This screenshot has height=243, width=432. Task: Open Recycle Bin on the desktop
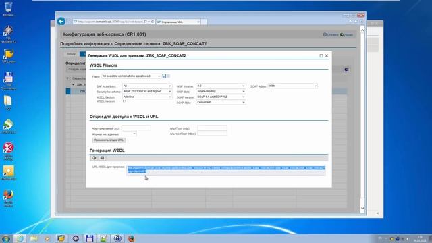click(8, 9)
